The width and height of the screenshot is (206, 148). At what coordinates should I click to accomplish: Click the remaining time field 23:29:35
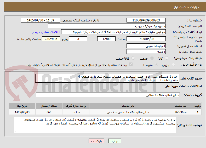pos(51,39)
